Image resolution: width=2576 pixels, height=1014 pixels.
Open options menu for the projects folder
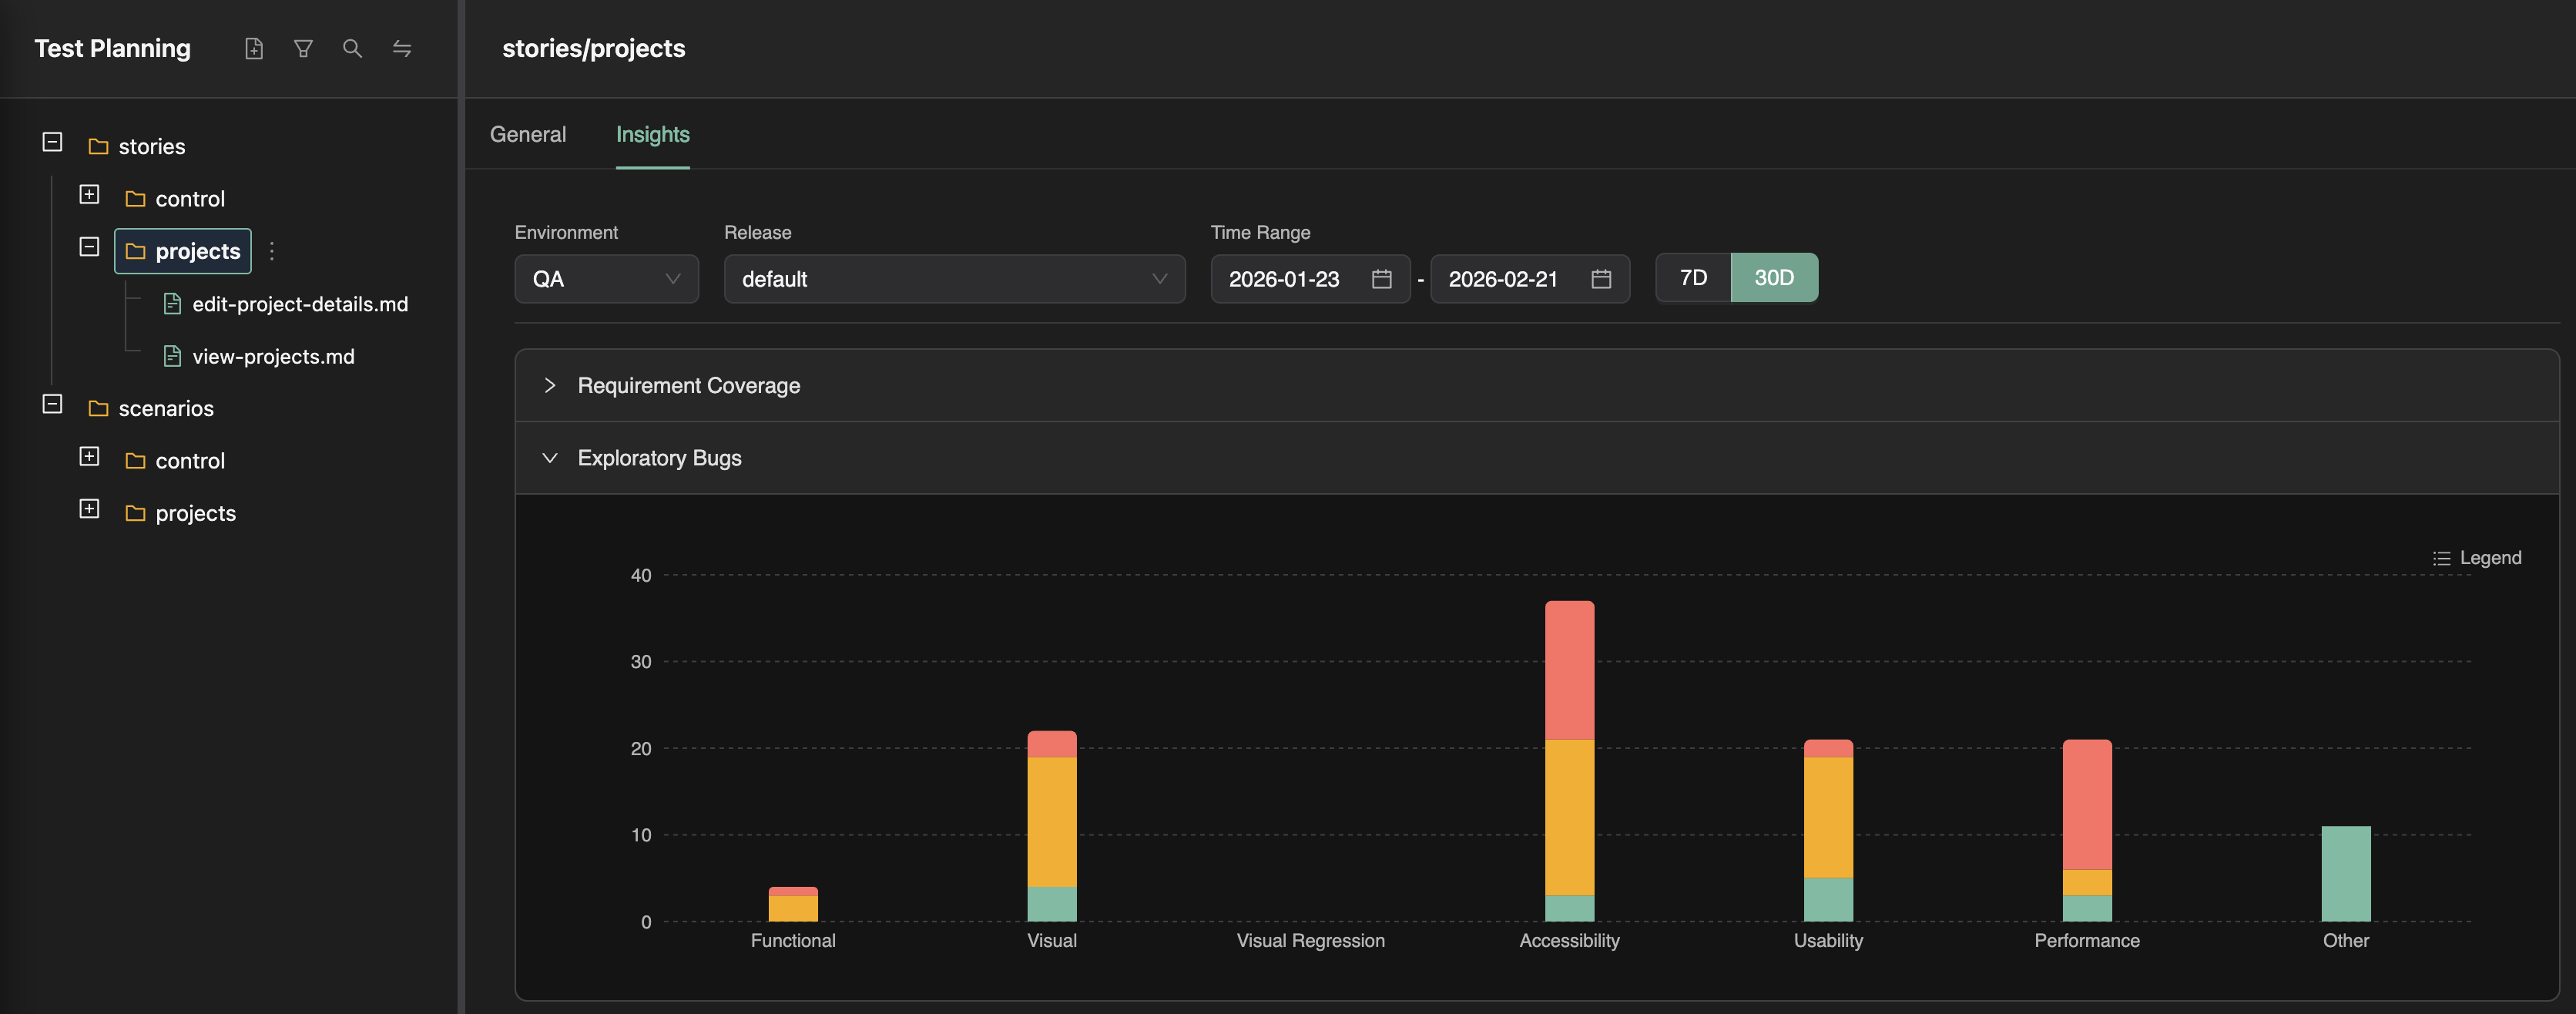pyautogui.click(x=271, y=251)
